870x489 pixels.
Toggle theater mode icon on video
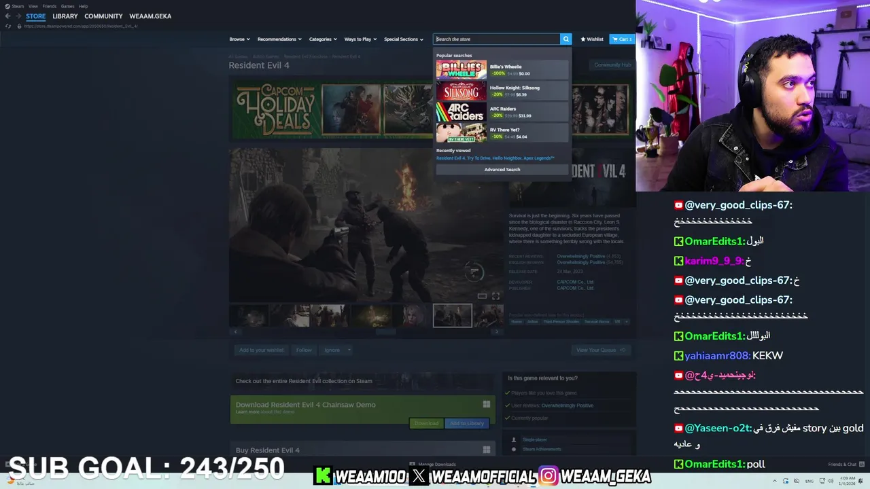[482, 296]
